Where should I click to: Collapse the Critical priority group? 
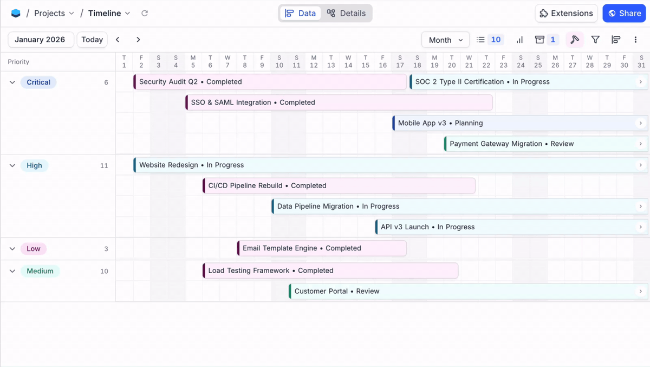(x=12, y=82)
